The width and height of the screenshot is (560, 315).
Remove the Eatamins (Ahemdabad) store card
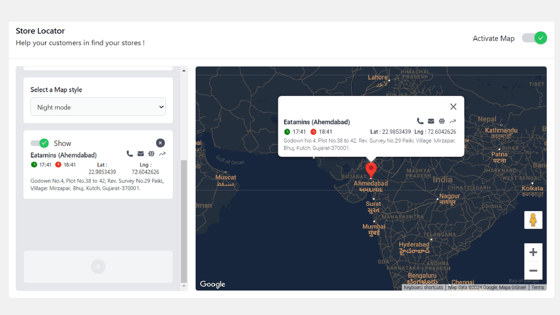point(160,143)
